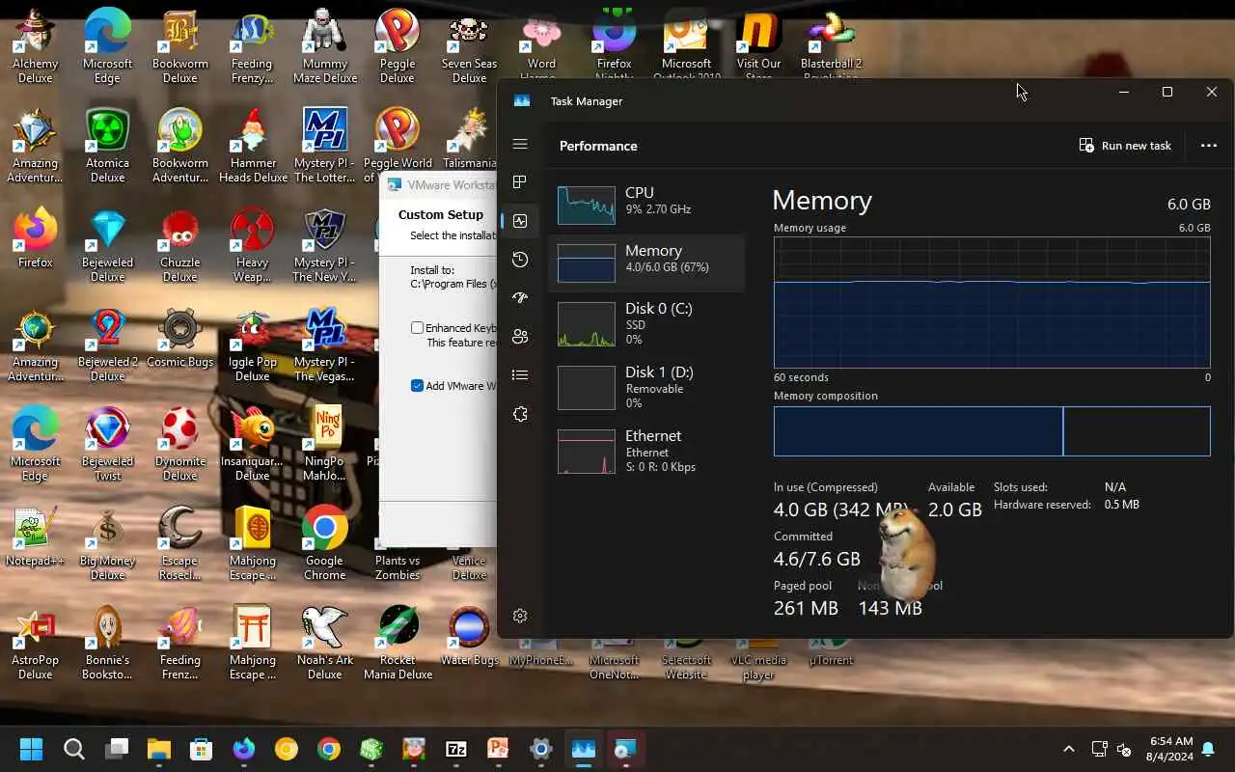This screenshot has height=772, width=1235.
Task: Open taskbar Search
Action: [74, 749]
